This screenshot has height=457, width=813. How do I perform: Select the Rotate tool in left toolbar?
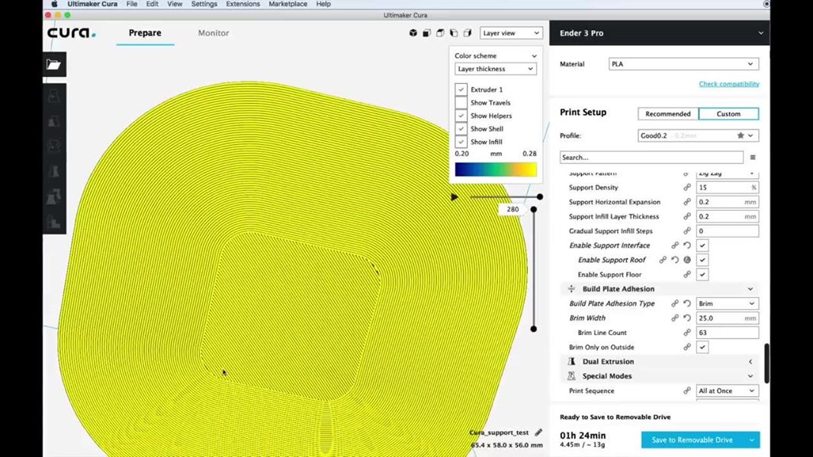click(x=54, y=146)
